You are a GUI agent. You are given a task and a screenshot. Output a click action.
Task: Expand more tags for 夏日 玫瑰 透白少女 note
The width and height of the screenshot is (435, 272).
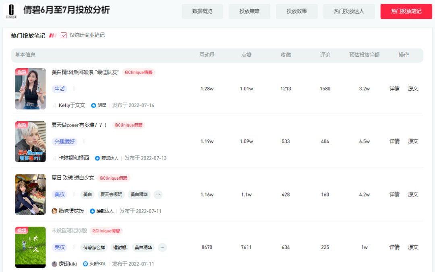pyautogui.click(x=158, y=194)
